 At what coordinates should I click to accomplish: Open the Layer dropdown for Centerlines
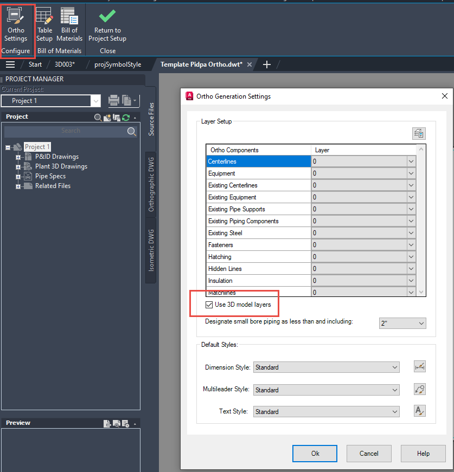411,161
